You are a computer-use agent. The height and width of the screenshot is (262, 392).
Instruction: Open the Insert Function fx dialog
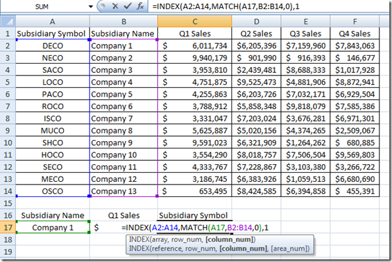tap(140, 6)
